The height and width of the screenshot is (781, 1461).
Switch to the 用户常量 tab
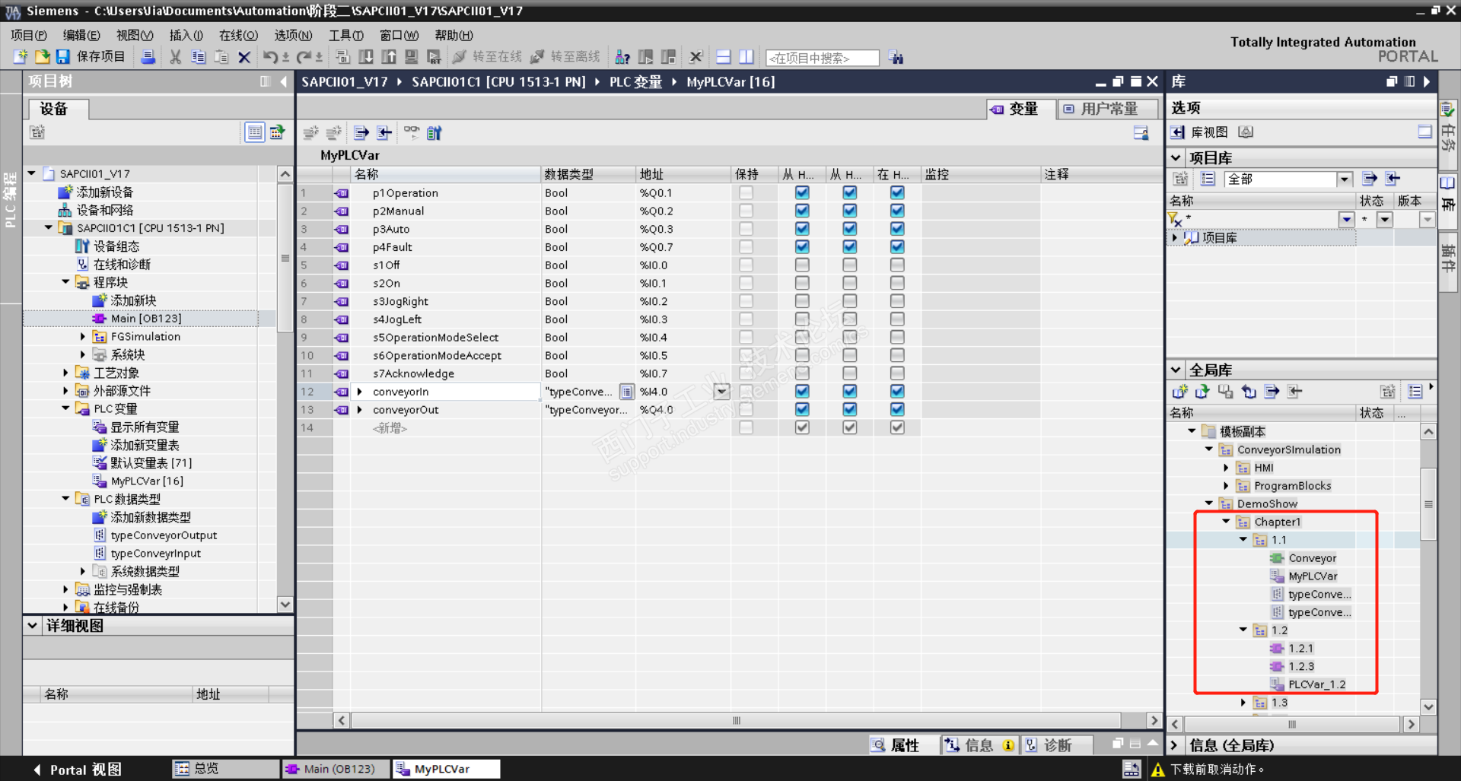(1108, 109)
